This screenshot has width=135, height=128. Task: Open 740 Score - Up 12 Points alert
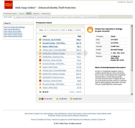[52, 40]
